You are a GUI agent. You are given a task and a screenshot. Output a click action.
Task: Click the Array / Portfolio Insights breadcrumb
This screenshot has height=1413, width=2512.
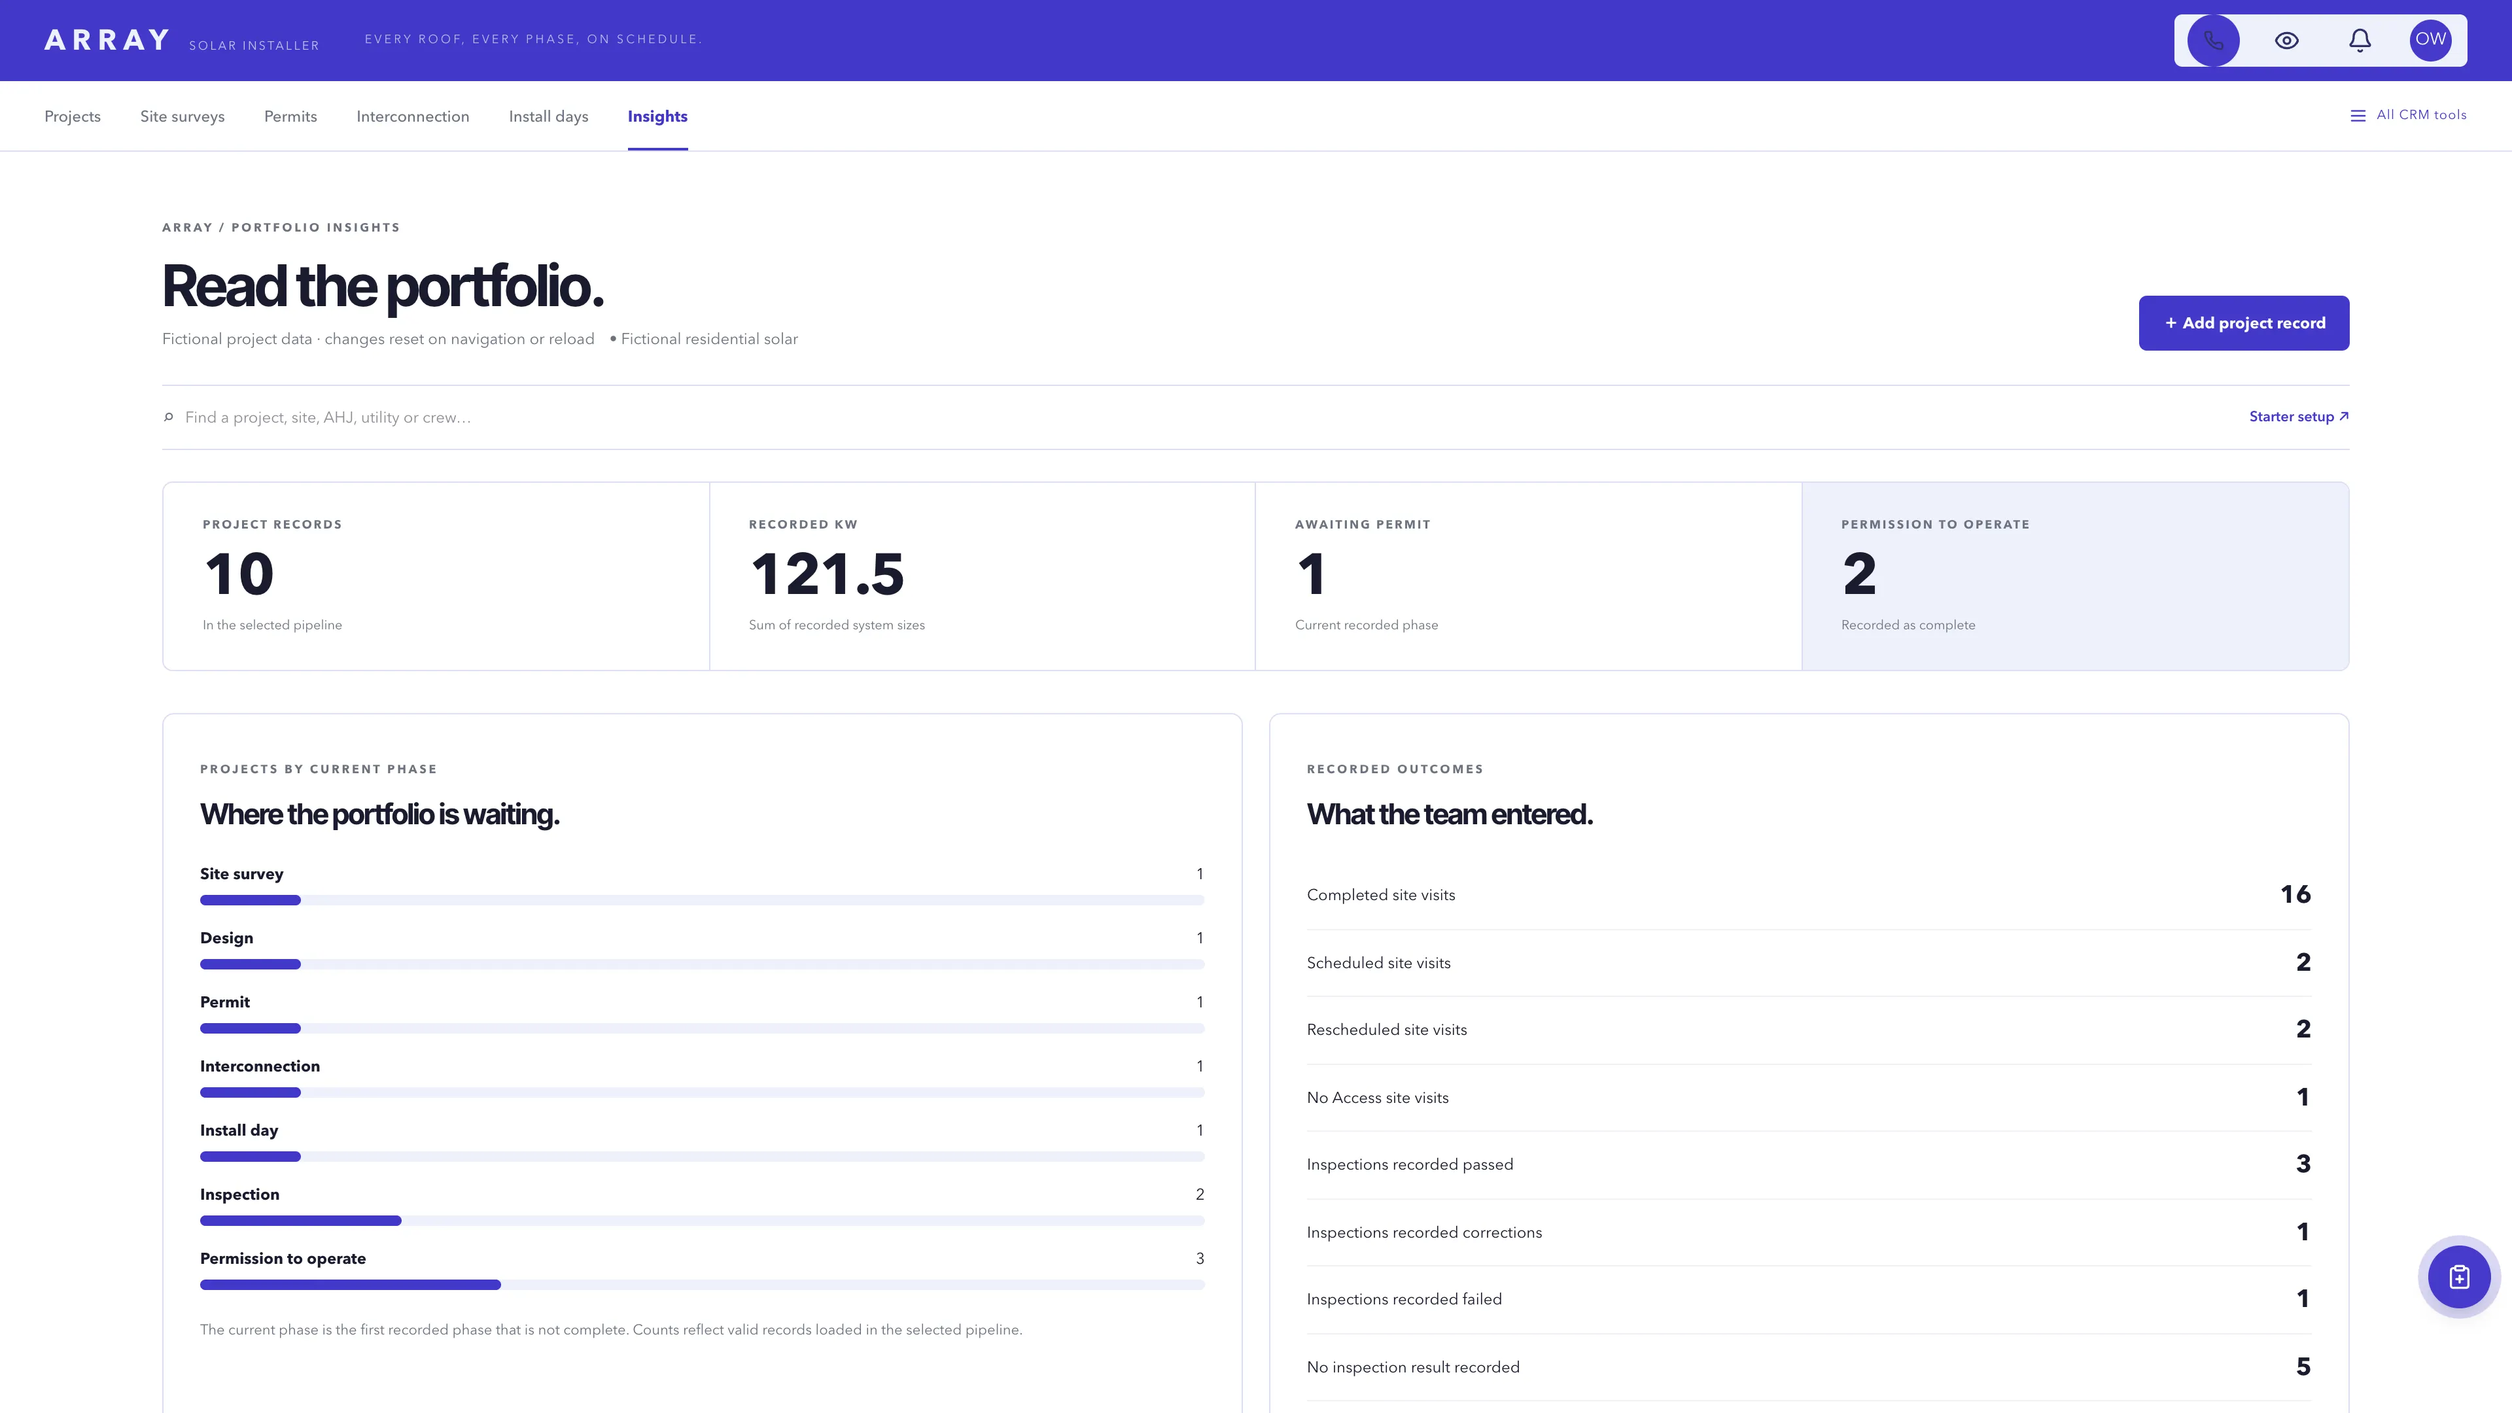click(x=281, y=227)
